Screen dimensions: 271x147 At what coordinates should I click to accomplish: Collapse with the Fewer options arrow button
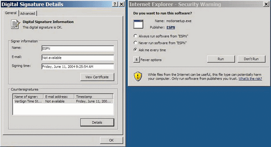point(136,59)
